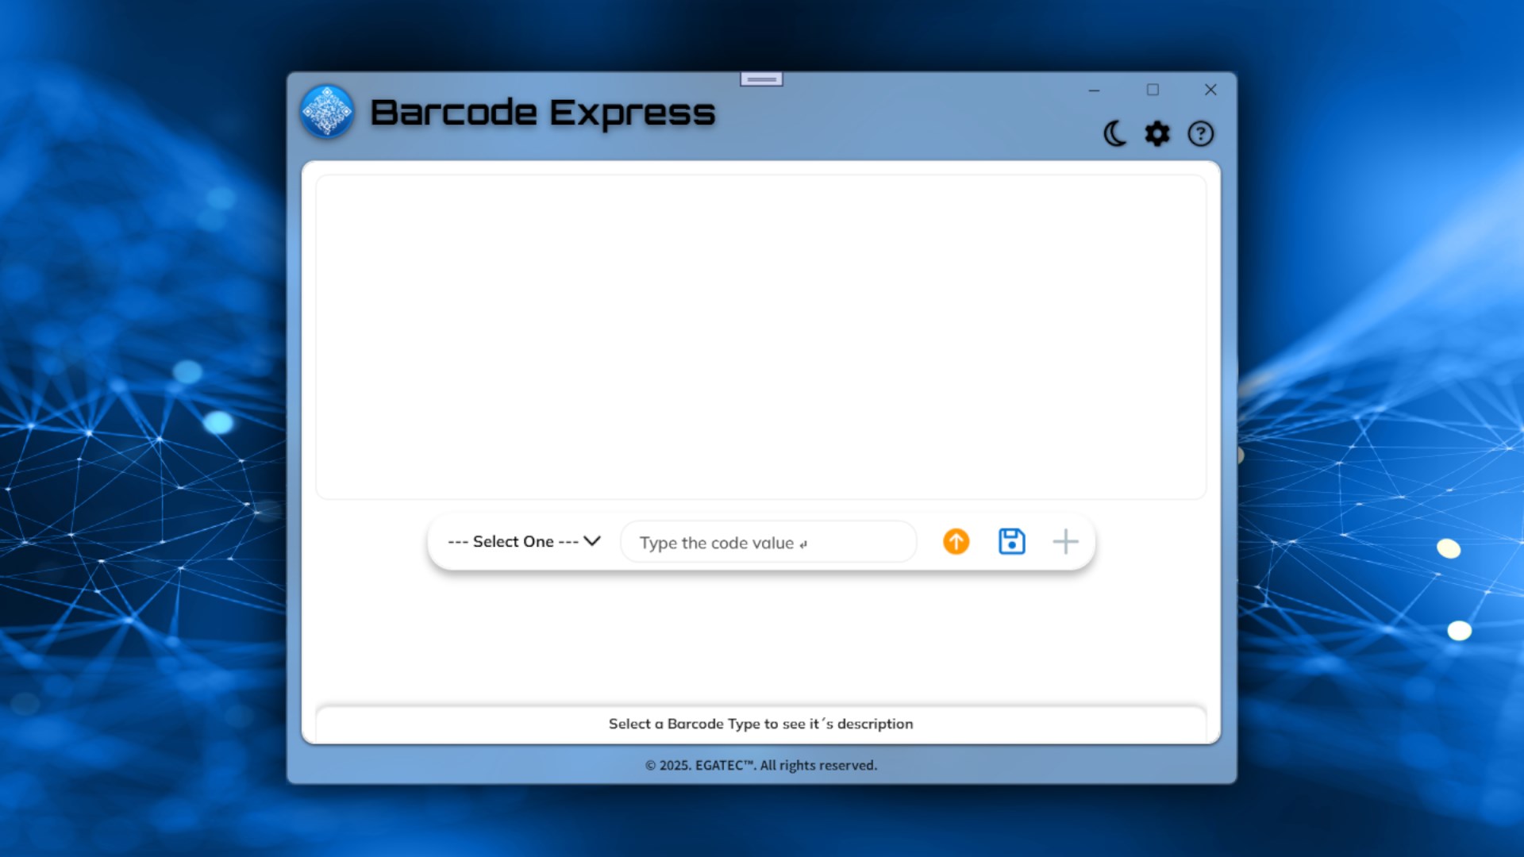Click the enter symbol in code field
This screenshot has height=857, width=1524.
point(803,544)
